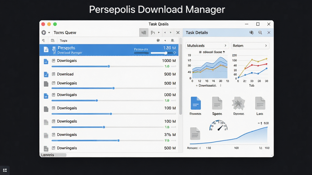Click the gear icon in the Toste row
Image resolution: width=312 pixels, height=175 pixels.
click(x=158, y=40)
